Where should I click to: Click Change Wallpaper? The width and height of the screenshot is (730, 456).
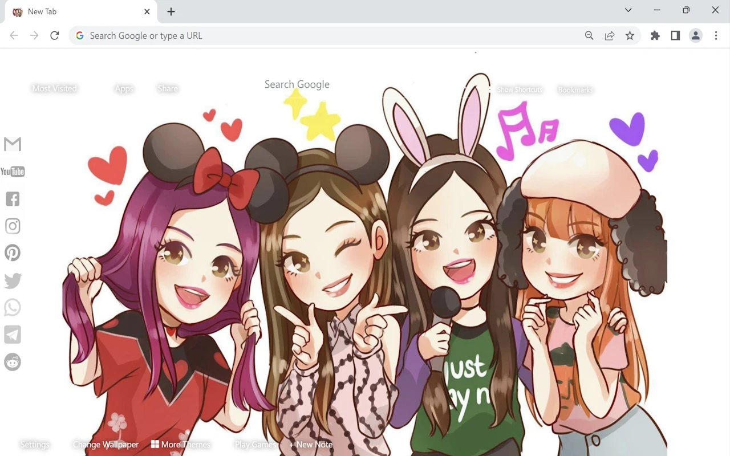[x=106, y=445]
